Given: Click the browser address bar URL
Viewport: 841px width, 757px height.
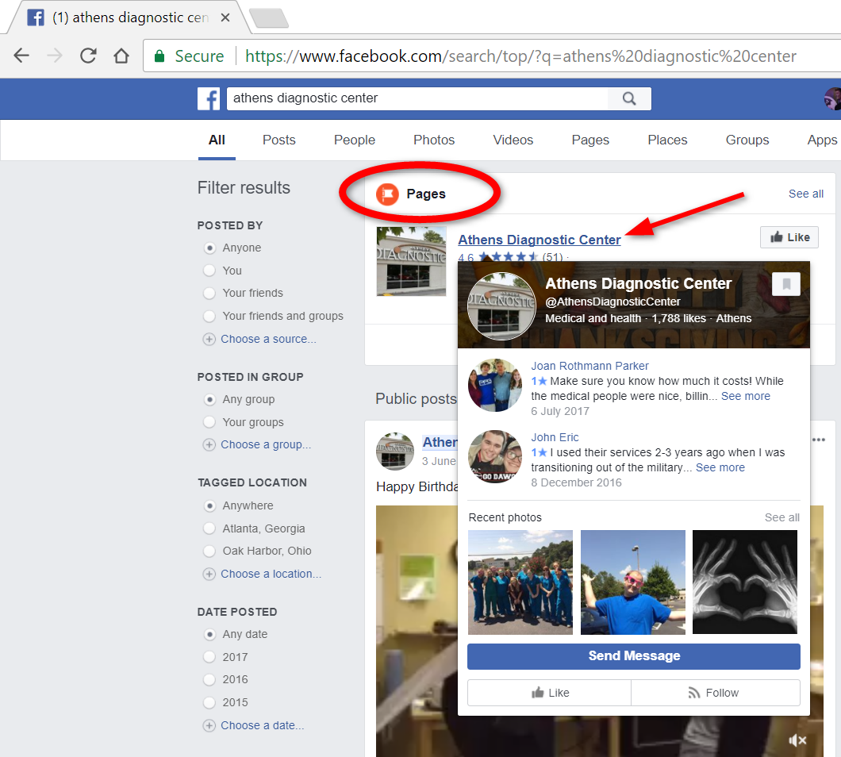Looking at the screenshot, I should (x=520, y=56).
